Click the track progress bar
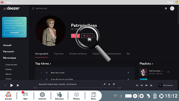 [77, 88]
